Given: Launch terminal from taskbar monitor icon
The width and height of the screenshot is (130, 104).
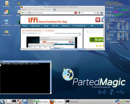Looking at the screenshot, I should point(14,101).
